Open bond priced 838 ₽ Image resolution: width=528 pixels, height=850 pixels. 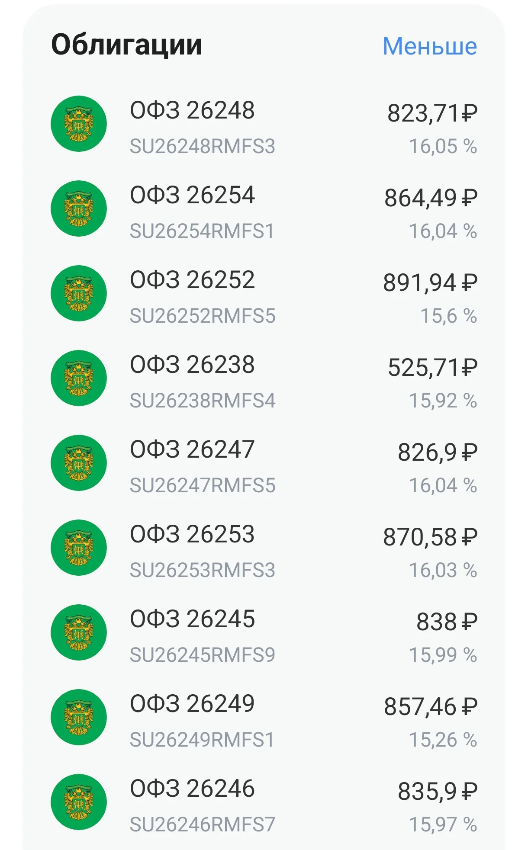[447, 622]
